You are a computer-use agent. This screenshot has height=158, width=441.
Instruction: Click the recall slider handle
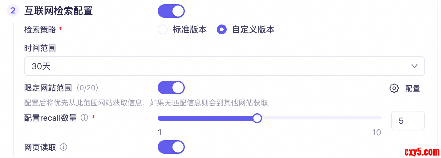click(x=257, y=118)
